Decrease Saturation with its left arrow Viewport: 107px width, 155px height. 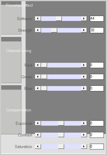tap(38, 147)
